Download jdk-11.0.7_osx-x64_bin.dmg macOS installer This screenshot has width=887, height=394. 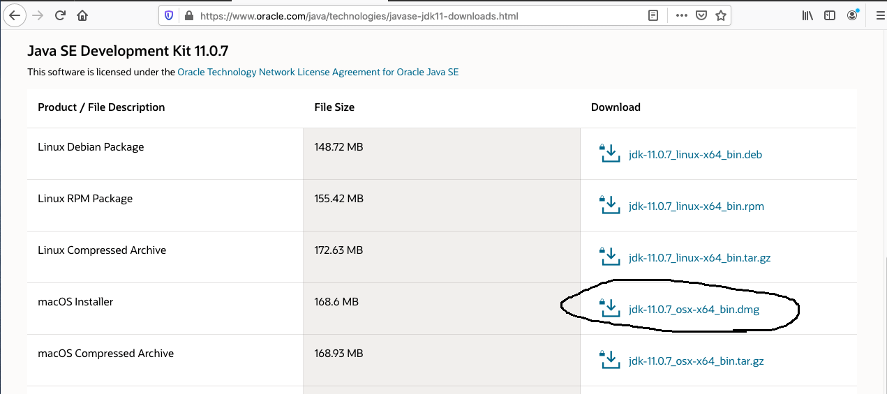tap(694, 310)
